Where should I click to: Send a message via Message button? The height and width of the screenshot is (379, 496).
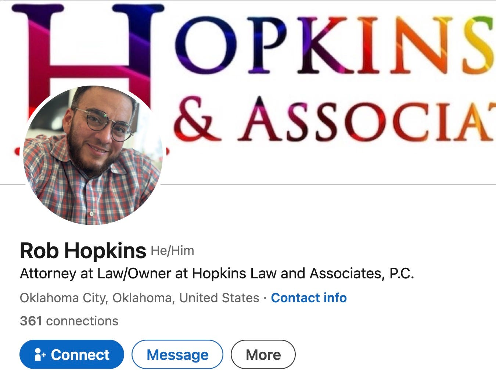[177, 354]
